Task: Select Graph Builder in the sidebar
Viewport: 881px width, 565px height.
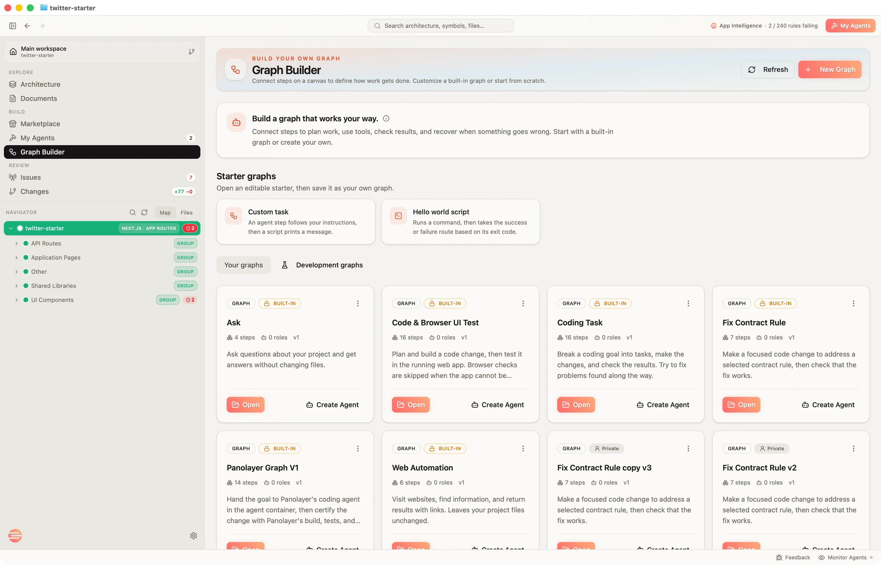Action: (x=102, y=152)
